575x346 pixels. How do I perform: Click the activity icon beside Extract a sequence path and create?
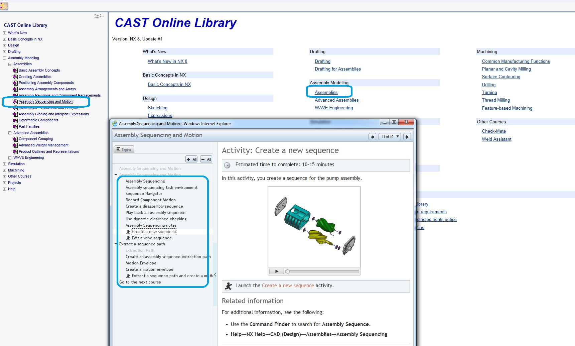tap(128, 276)
